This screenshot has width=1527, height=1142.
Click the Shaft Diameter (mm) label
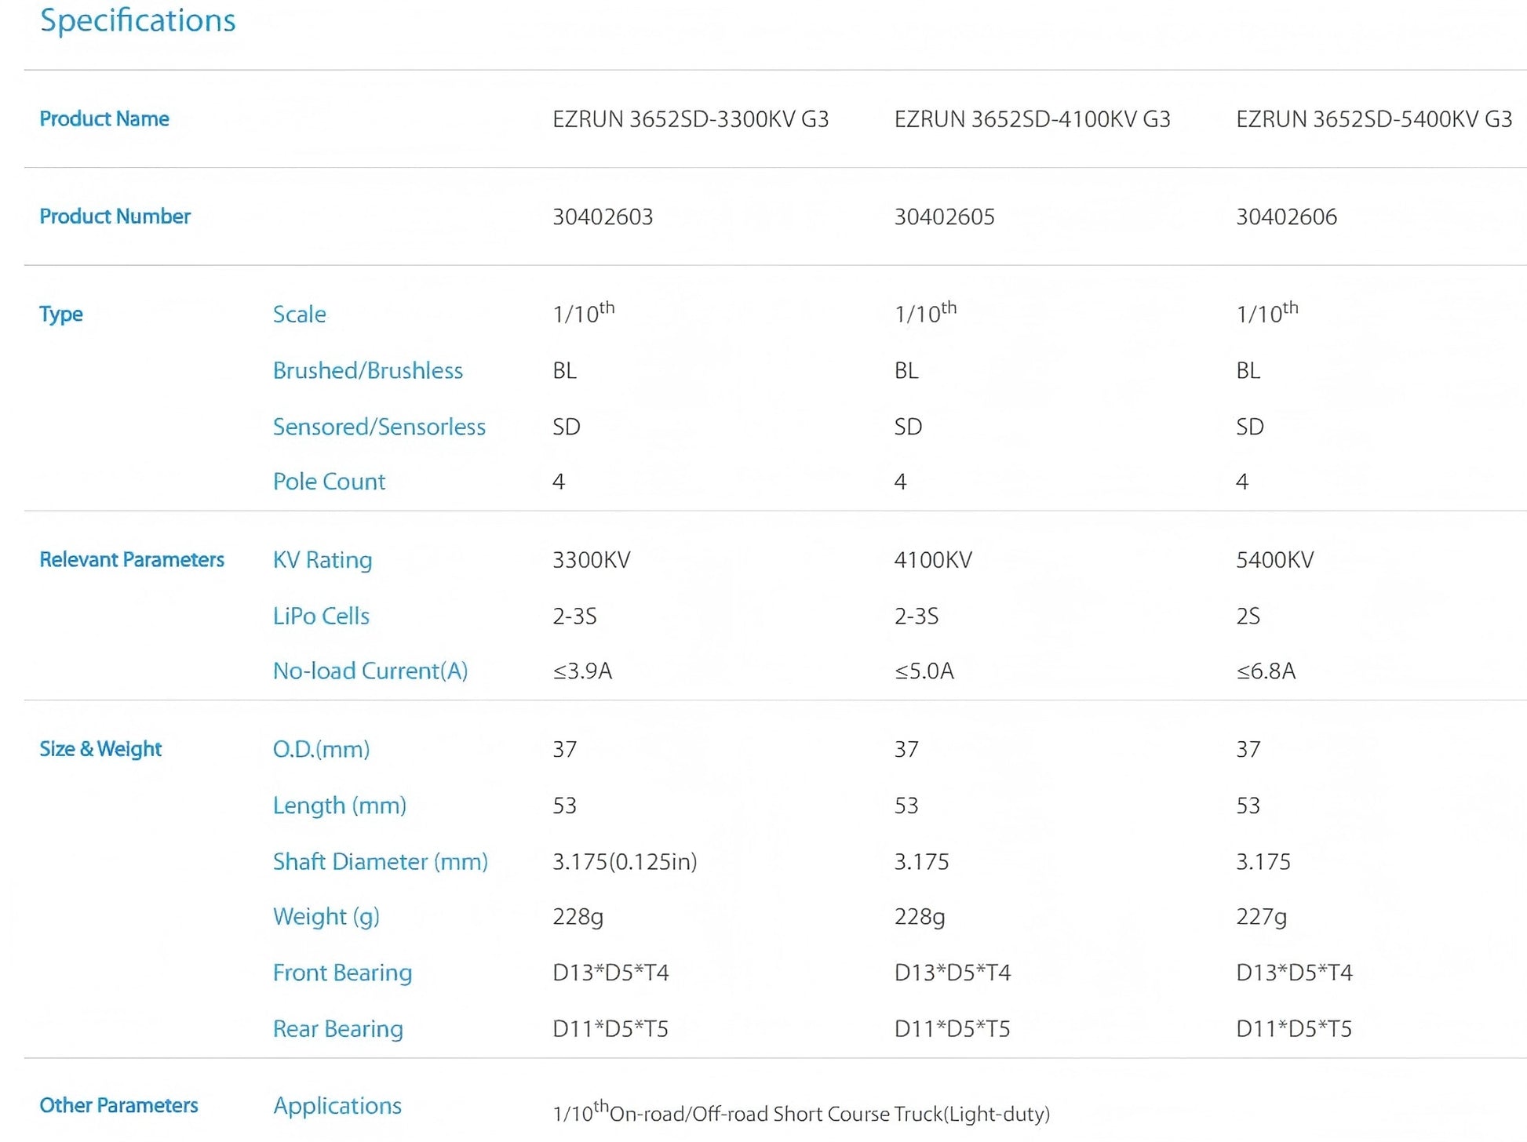point(381,861)
